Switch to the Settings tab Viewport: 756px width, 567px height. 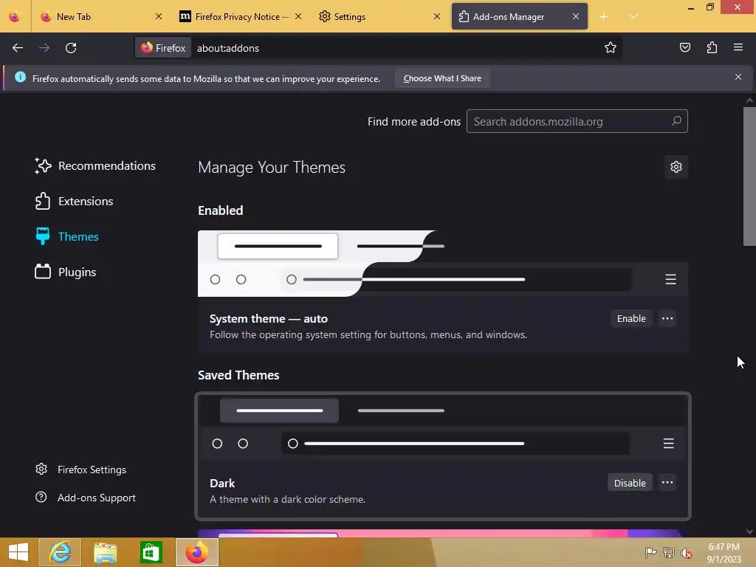coord(380,17)
